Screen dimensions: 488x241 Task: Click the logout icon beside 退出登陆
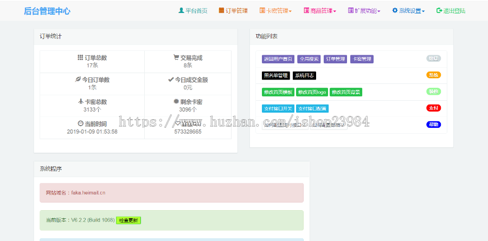tap(439, 10)
